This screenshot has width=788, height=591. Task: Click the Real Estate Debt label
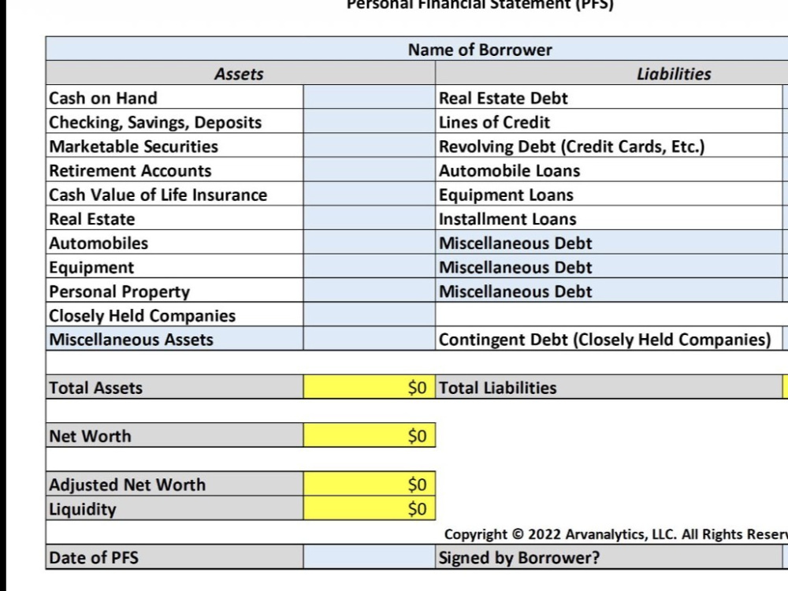coord(503,98)
